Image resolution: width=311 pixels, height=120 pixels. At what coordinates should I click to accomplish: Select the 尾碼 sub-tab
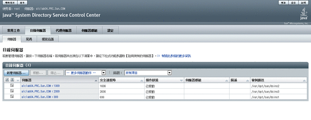tap(29, 39)
